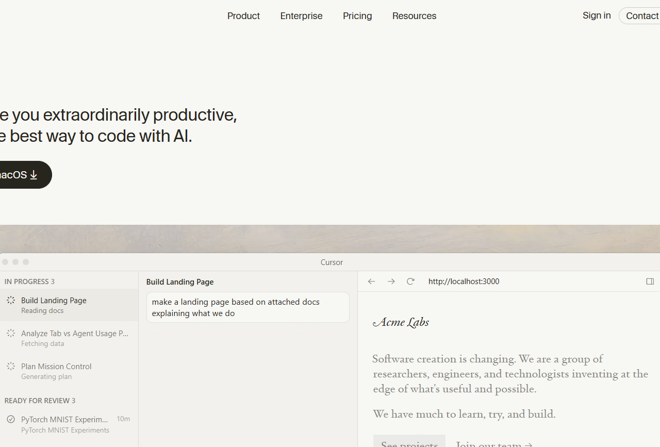Click inside the localhost:3000 address bar

(x=464, y=281)
